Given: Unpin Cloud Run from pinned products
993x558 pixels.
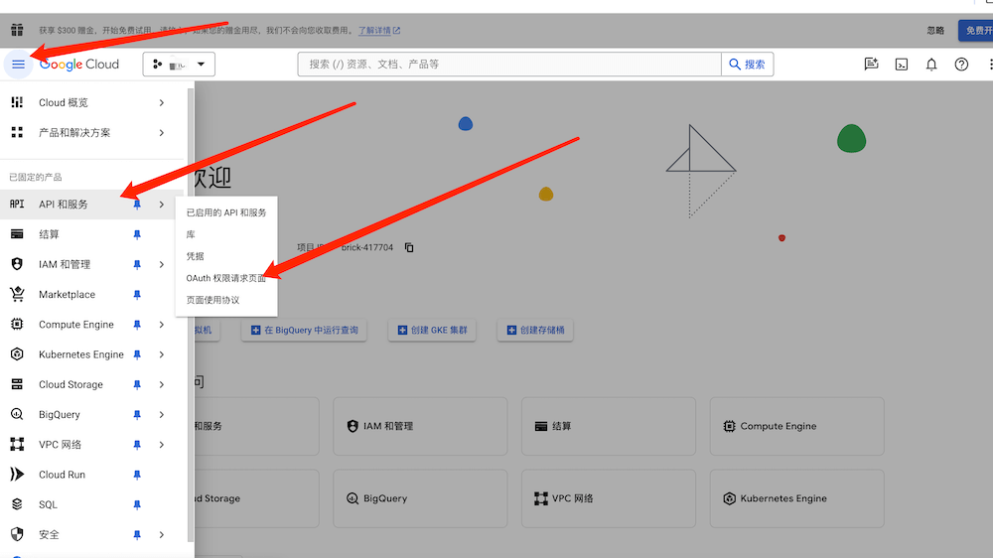Looking at the screenshot, I should tap(137, 475).
